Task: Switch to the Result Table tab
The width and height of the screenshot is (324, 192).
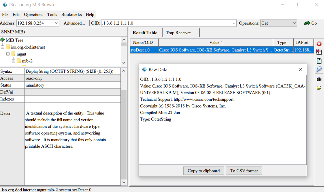Action: pyautogui.click(x=145, y=33)
